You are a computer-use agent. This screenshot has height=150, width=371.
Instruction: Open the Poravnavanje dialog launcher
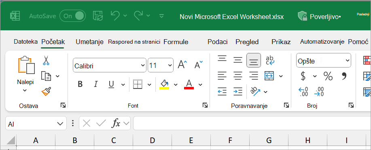click(286, 105)
